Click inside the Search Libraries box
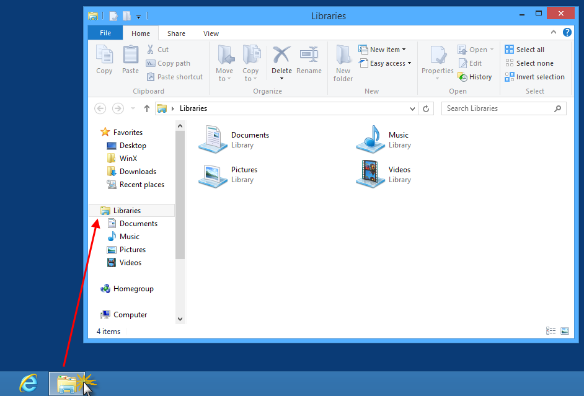 tap(496, 108)
